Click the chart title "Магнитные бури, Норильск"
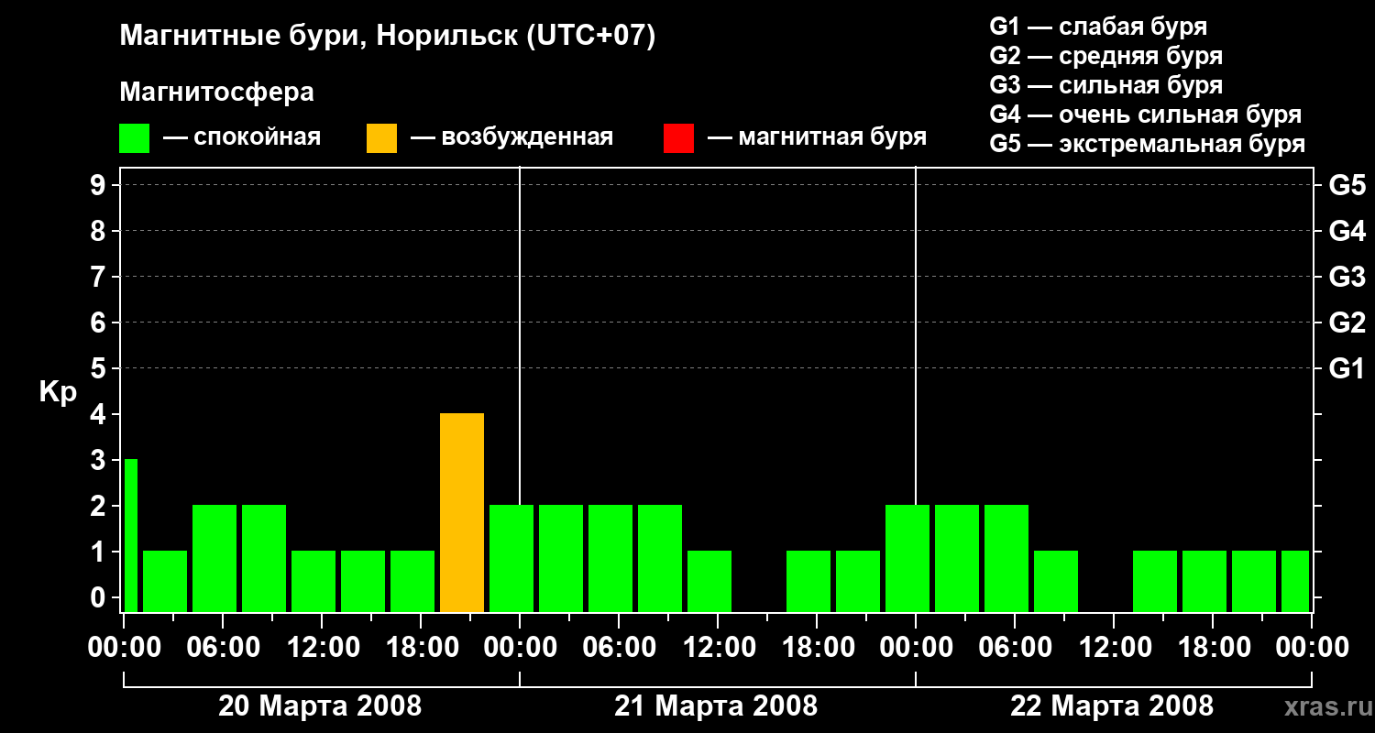Viewport: 1375px width, 733px height. point(387,37)
